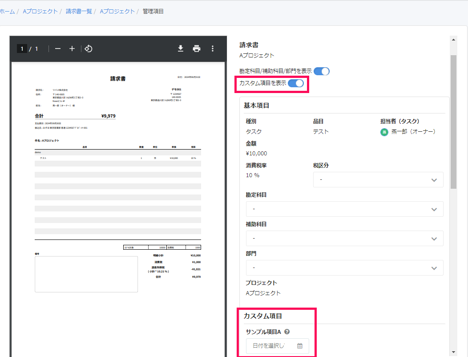Click the page number field in PDF toolbar
The image size is (468, 357).
coord(22,49)
